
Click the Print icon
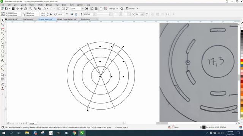click(x=26, y=9)
